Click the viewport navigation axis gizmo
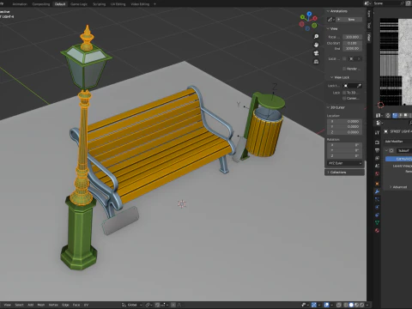The width and height of the screenshot is (412, 309). click(x=308, y=21)
